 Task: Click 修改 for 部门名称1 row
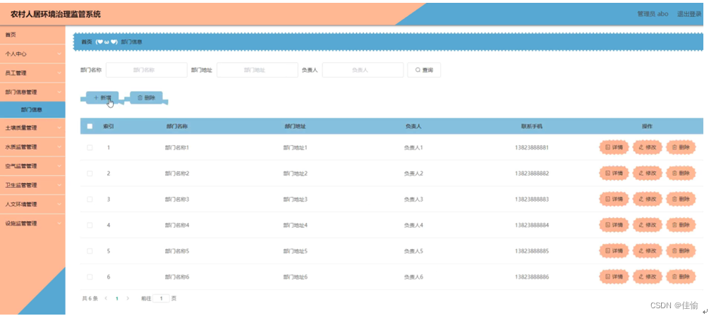point(648,147)
